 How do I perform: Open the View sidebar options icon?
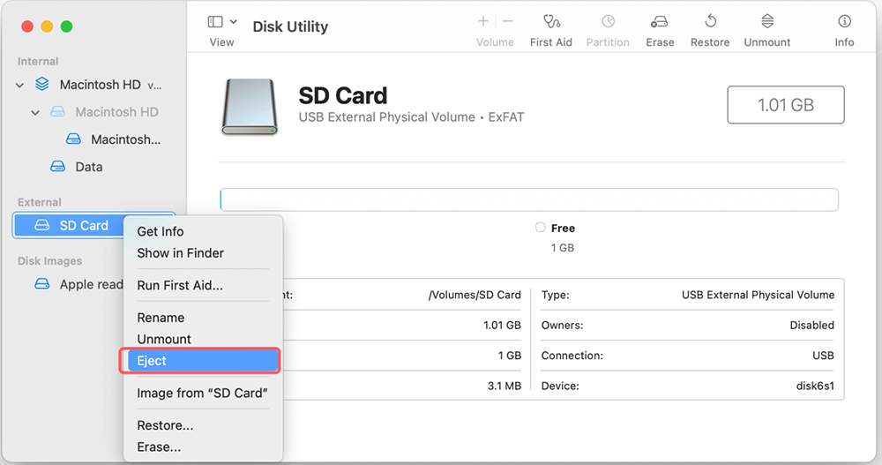215,22
